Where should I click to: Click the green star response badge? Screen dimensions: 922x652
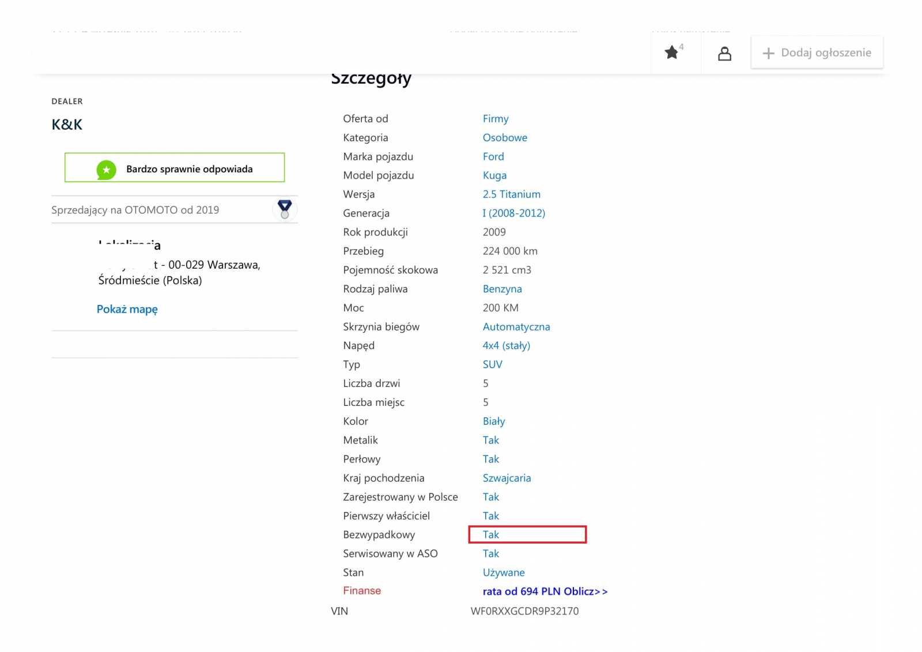point(107,169)
